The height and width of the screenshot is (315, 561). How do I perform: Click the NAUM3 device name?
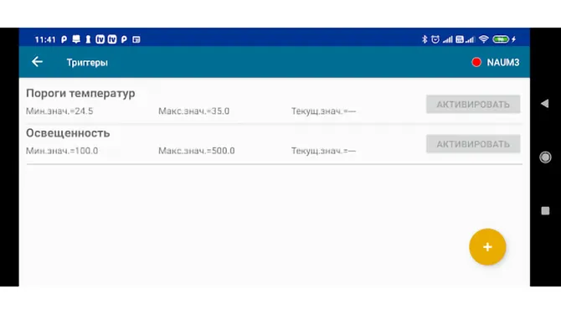point(502,62)
